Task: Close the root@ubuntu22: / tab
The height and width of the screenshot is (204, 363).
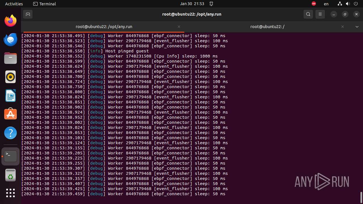Action: click(x=343, y=27)
